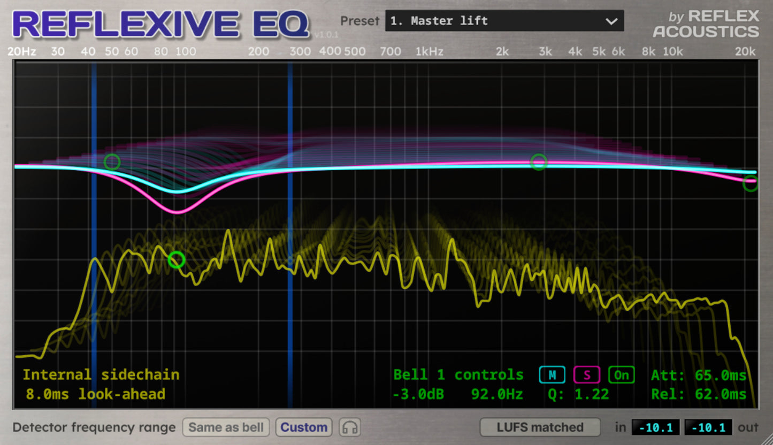Turn off Bell 1 via the On toggle

tap(621, 375)
